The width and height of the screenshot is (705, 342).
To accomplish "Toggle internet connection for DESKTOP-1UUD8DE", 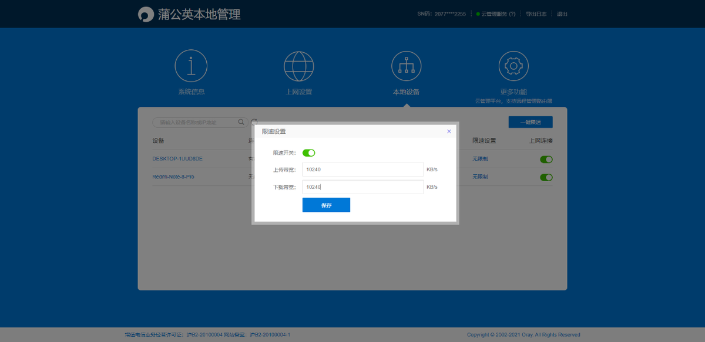I will click(546, 159).
